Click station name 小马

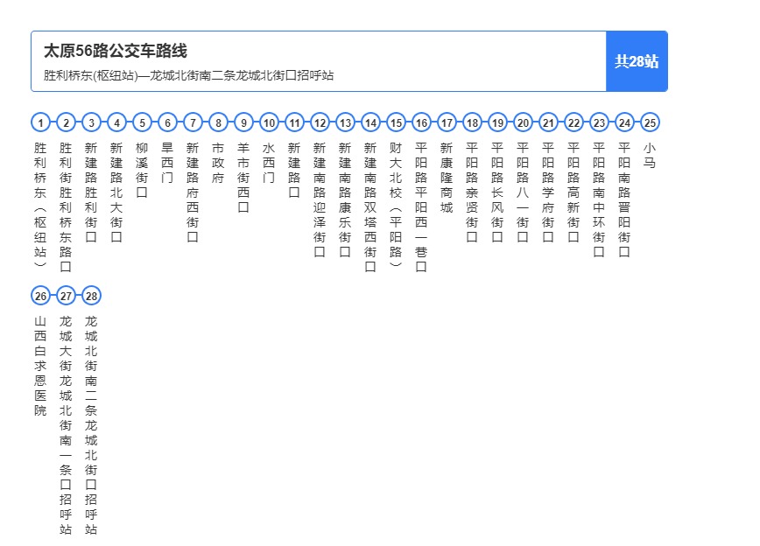(x=649, y=155)
